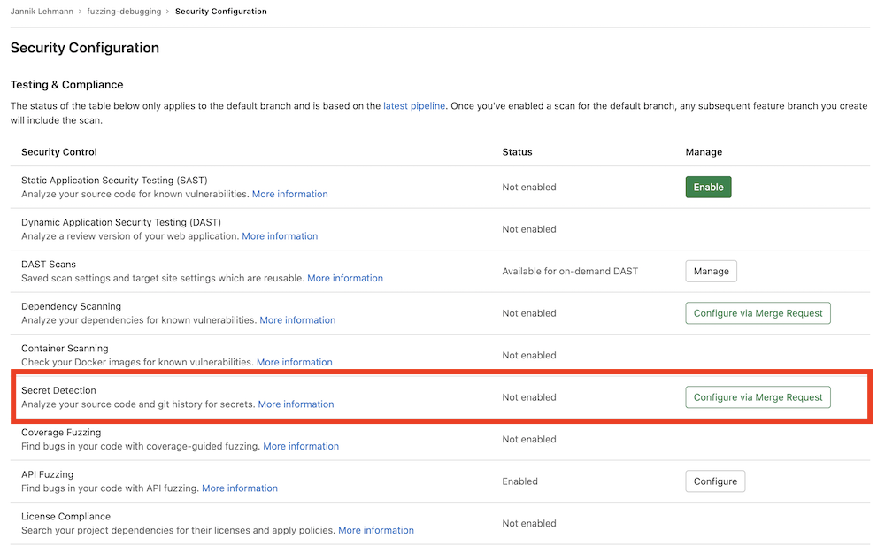885x546 pixels.
Task: Open More information about Secret Detection
Action: (x=296, y=404)
